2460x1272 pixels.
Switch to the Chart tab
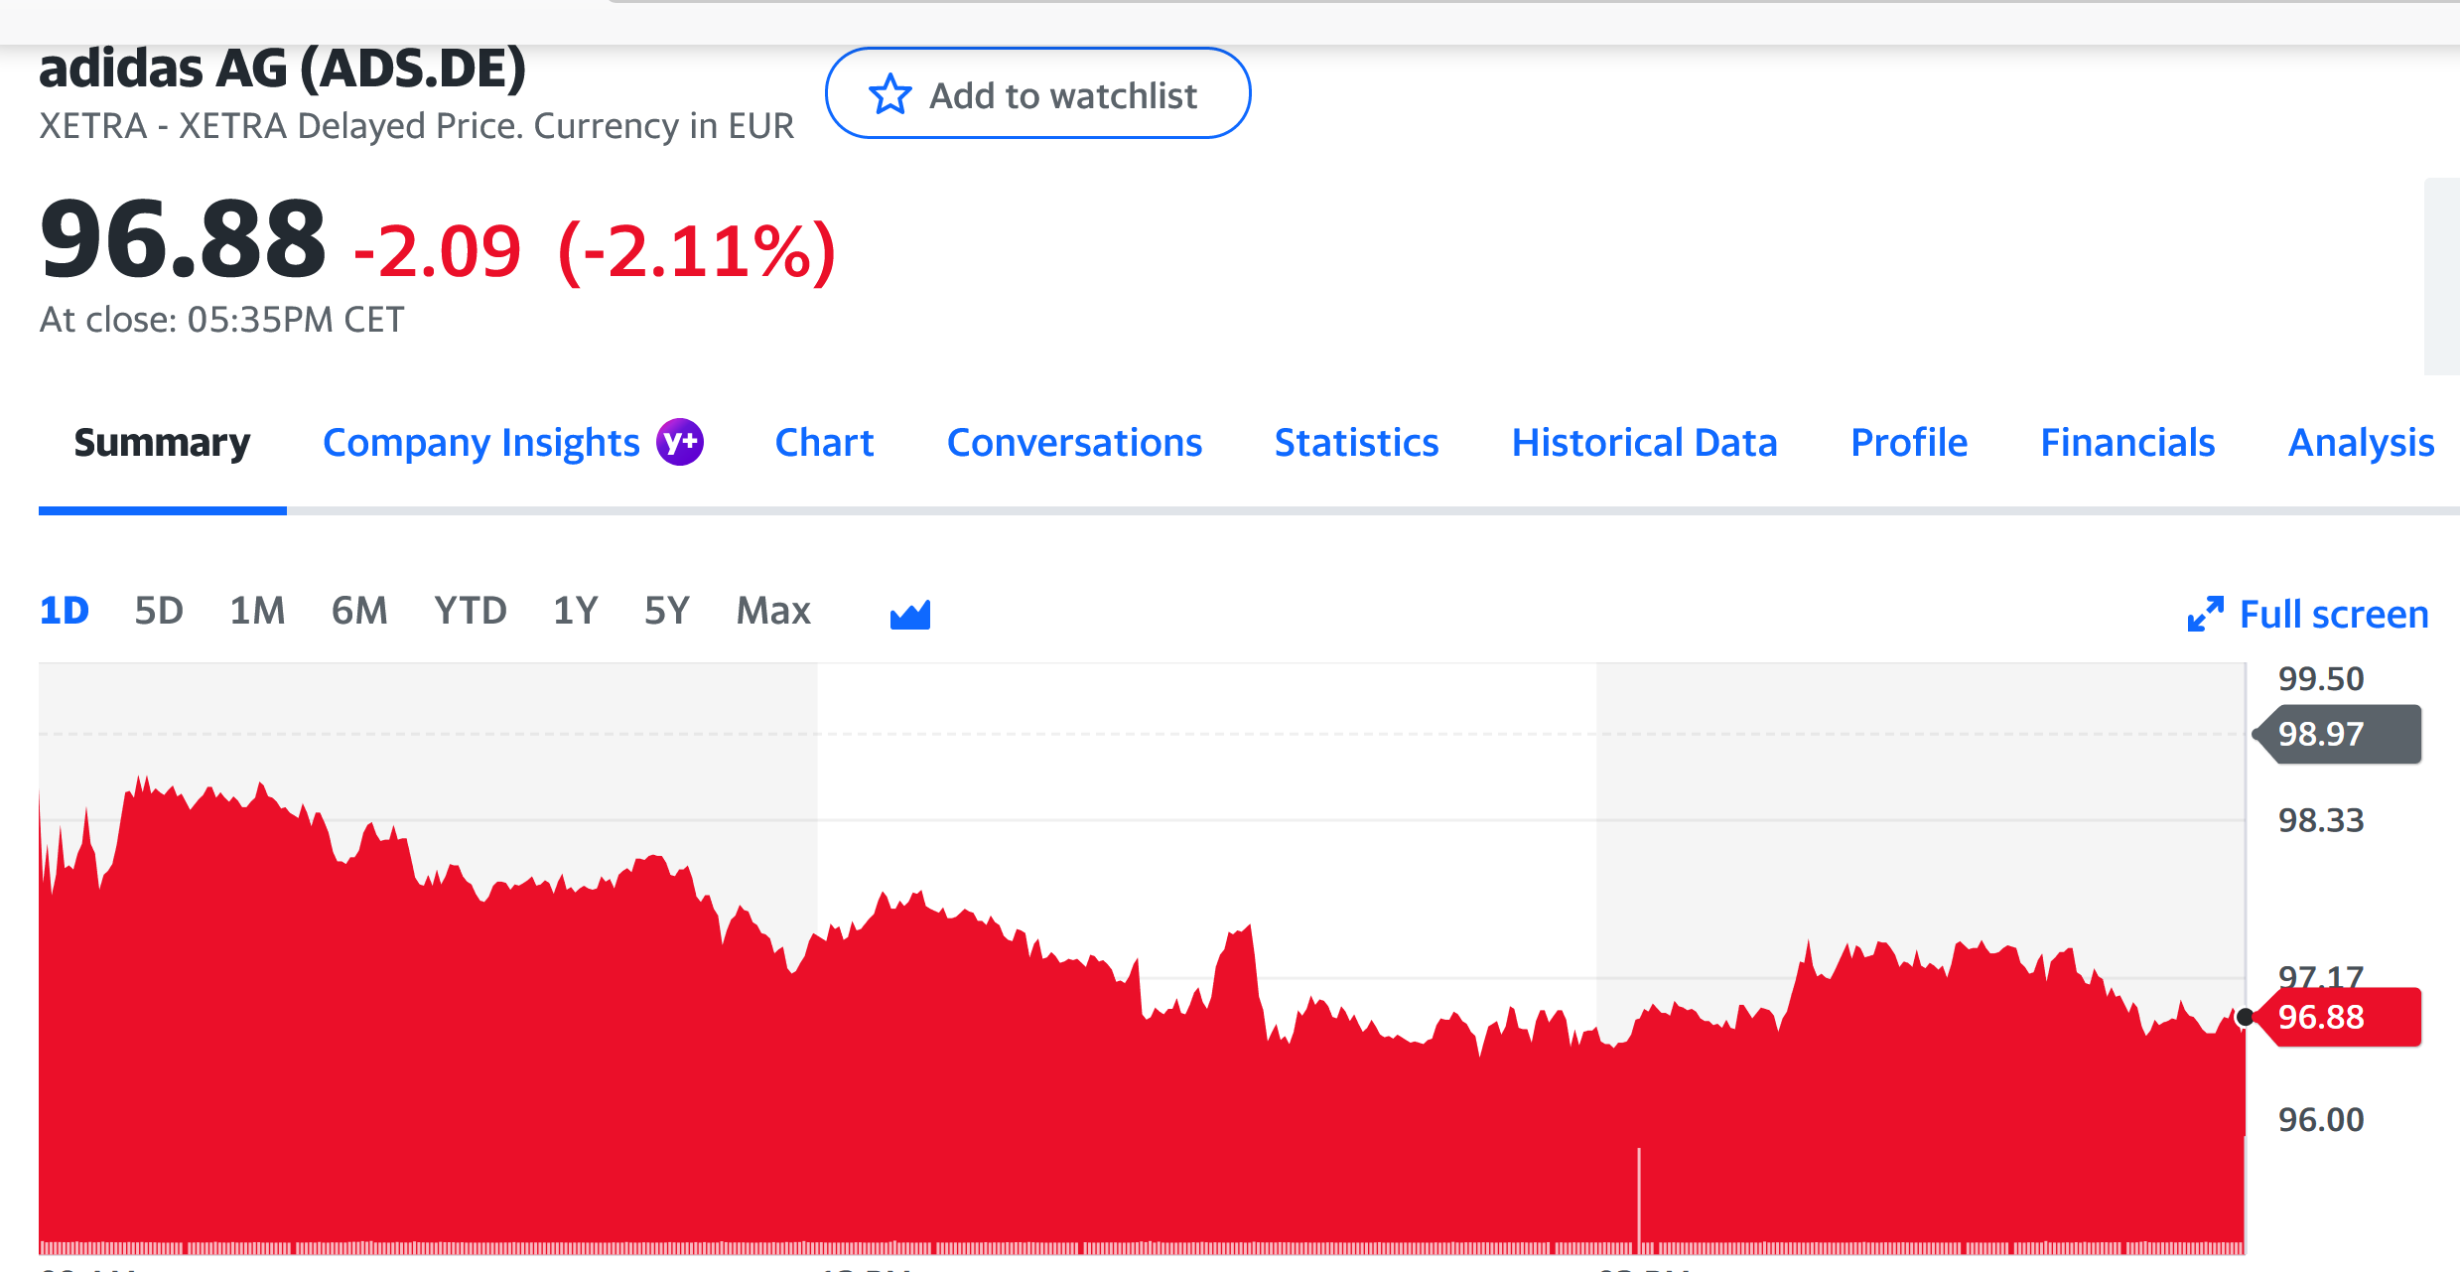coord(823,443)
